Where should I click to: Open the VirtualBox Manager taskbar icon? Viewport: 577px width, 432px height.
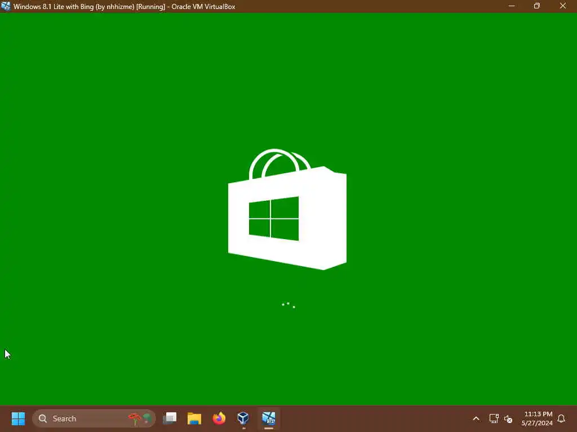click(x=243, y=418)
